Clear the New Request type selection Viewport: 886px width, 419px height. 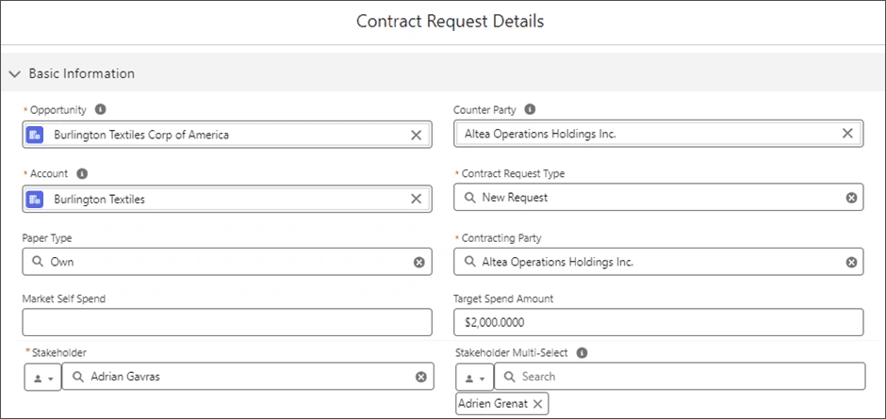point(851,198)
